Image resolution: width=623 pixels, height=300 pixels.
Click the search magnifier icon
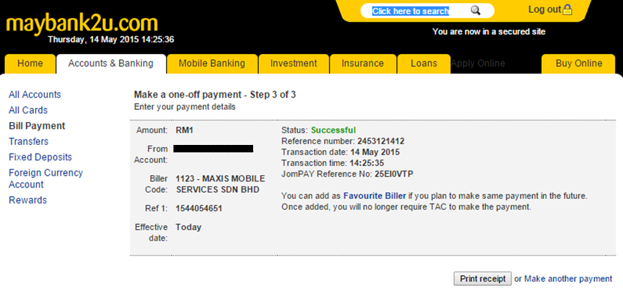[476, 11]
